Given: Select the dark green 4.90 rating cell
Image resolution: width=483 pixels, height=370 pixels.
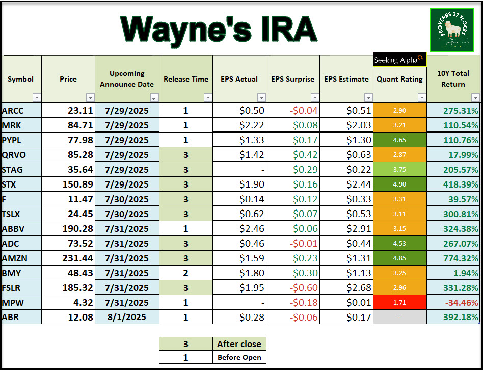Looking at the screenshot, I should pyautogui.click(x=399, y=184).
